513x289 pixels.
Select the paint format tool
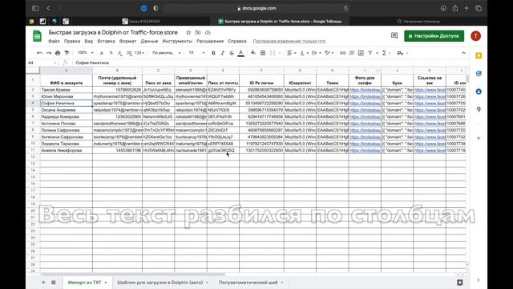[x=67, y=53]
